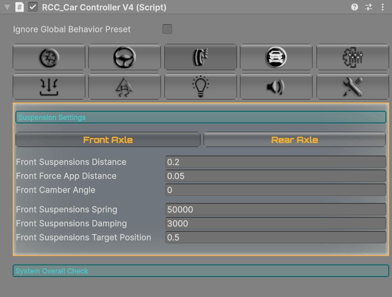Toggle Ignore Global Behavior Preset checkbox
Viewport: 392px width, 297px height.
point(167,29)
